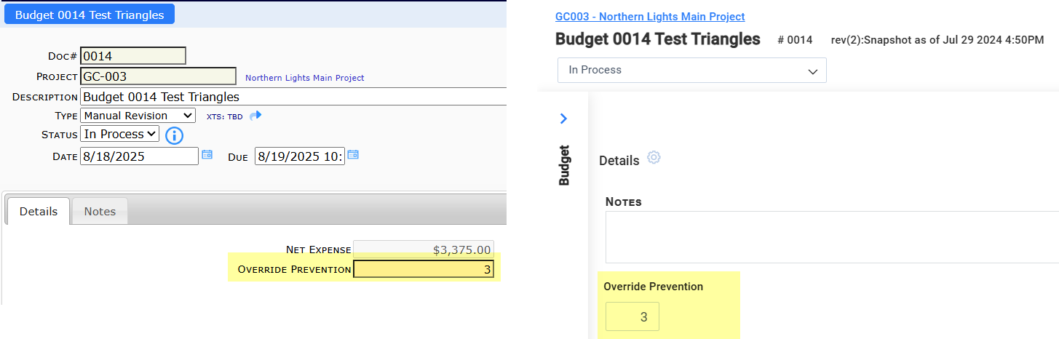This screenshot has height=339, width=1059.
Task: Open the info icon beside Status
Action: [174, 135]
